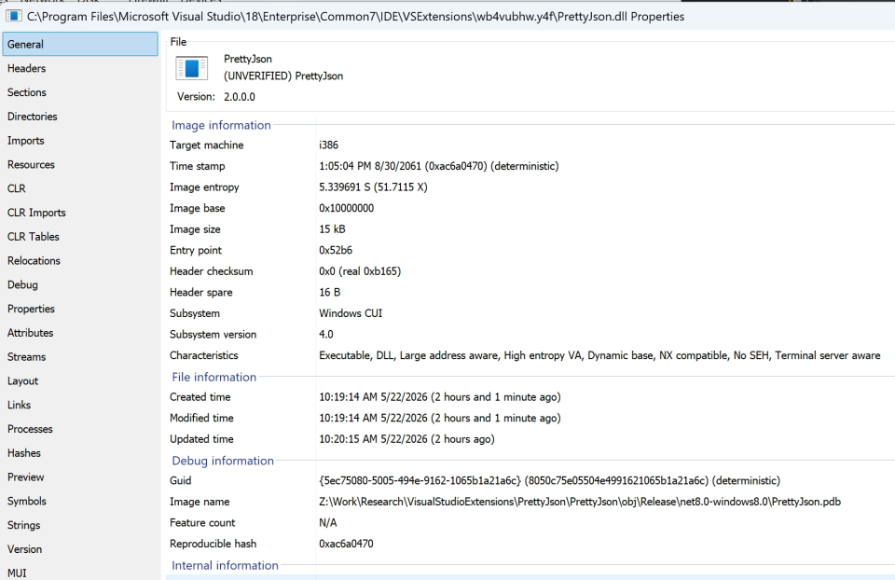Click the Subsystem version value 4.0

click(x=326, y=335)
